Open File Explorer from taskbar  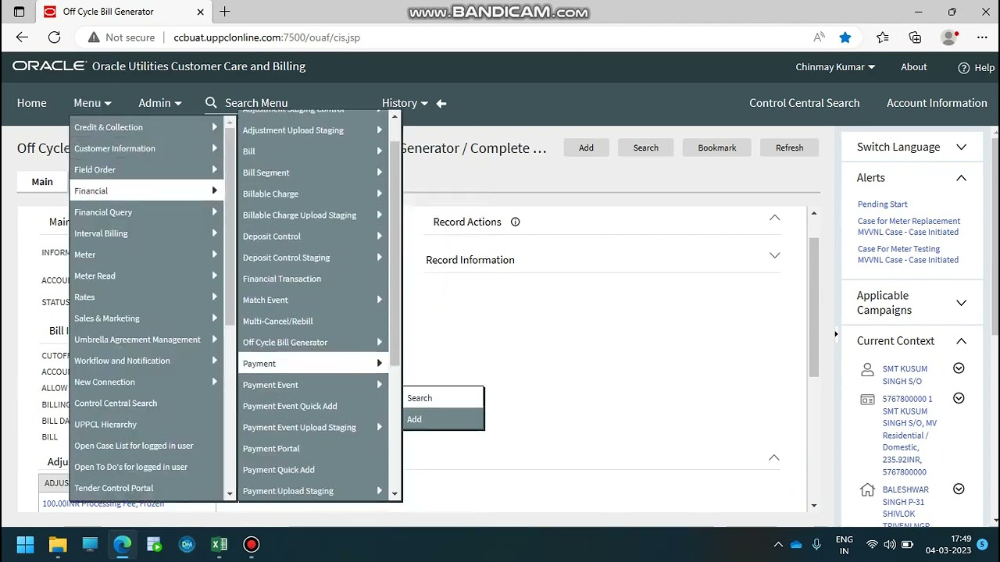point(58,544)
